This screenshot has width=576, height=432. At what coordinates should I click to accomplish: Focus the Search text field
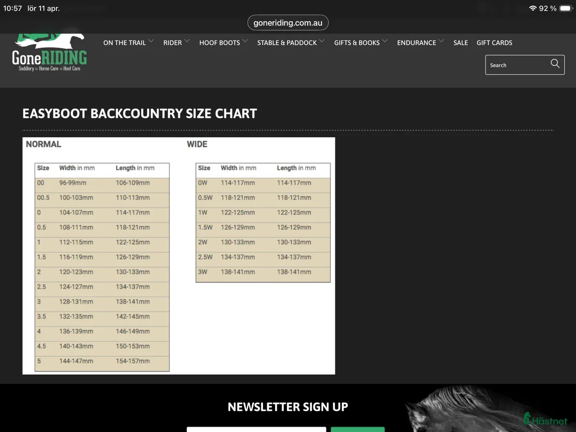(x=516, y=65)
